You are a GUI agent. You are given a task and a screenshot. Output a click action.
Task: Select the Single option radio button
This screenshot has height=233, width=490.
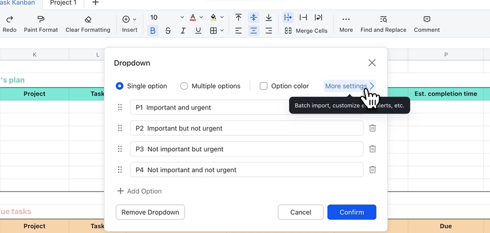point(120,86)
